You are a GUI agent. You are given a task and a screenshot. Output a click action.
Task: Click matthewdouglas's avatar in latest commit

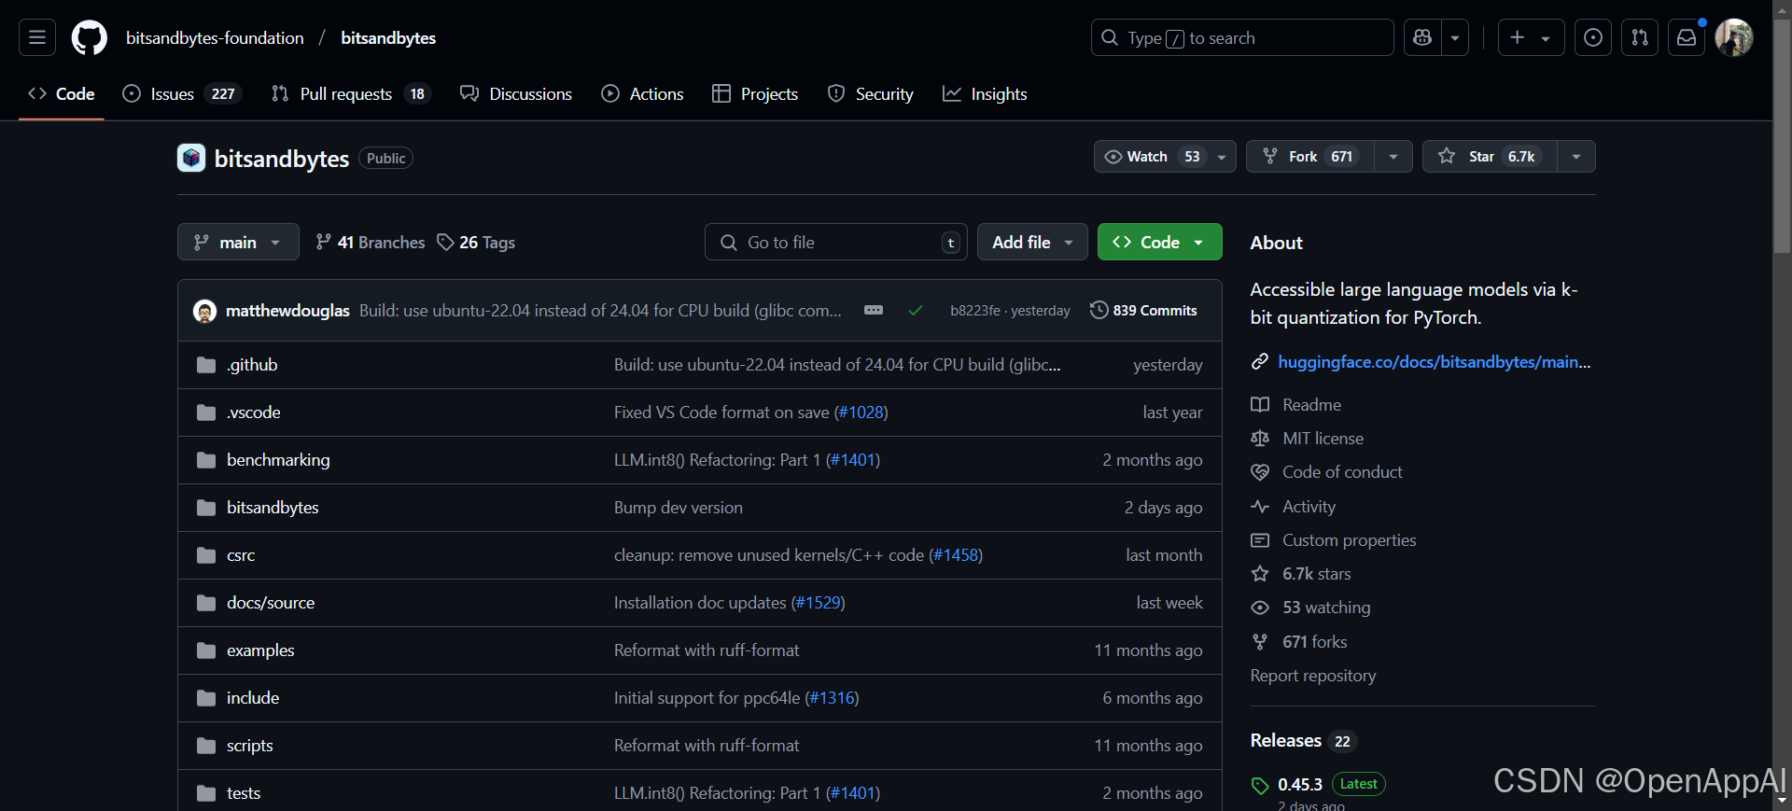tap(204, 311)
